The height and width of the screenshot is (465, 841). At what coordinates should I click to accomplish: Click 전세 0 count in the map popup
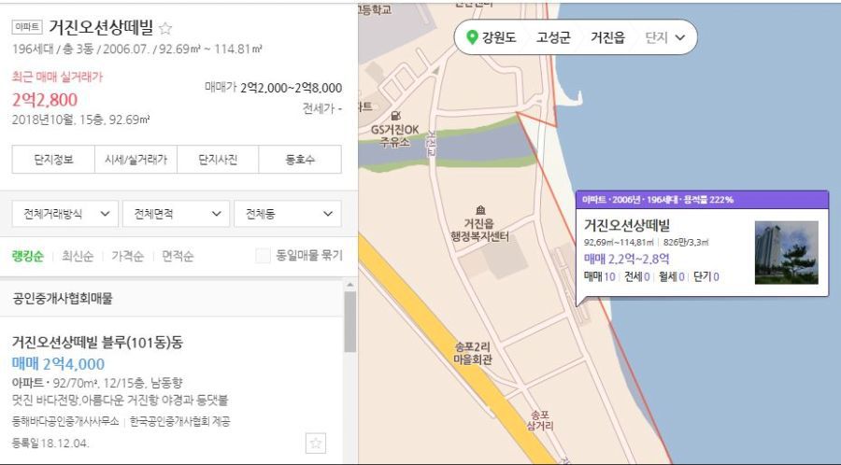(x=637, y=276)
